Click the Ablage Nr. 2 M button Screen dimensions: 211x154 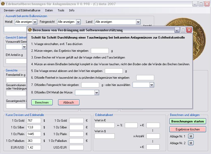pos(191,143)
